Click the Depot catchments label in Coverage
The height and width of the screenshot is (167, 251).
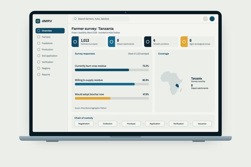[200, 88]
